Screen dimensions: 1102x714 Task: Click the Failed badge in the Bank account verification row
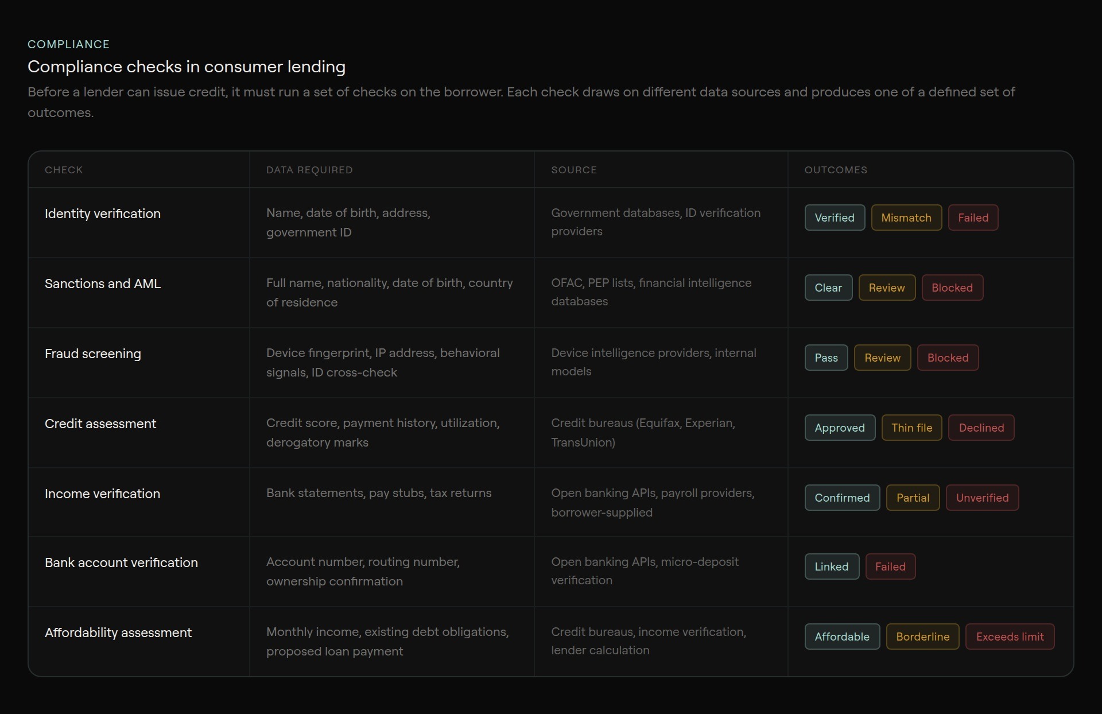pyautogui.click(x=890, y=566)
